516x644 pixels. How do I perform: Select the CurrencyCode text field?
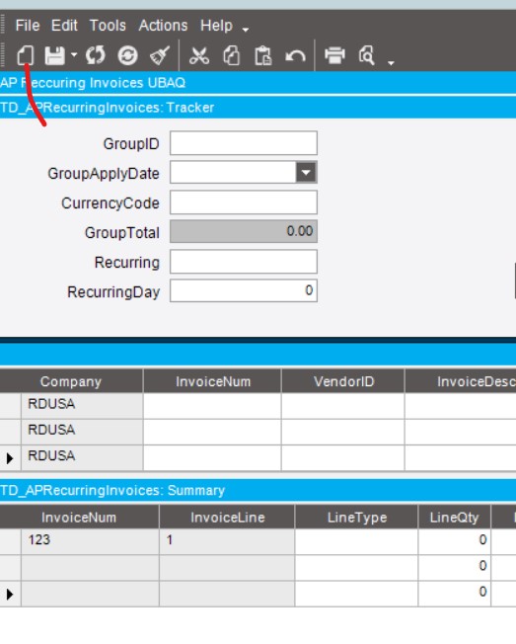pos(244,202)
